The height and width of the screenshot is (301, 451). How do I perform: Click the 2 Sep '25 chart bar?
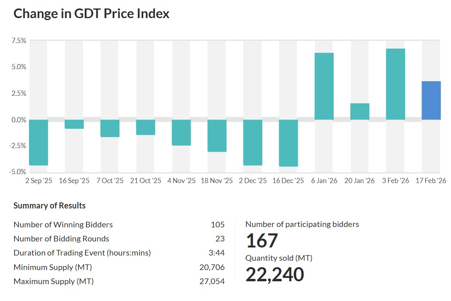(39, 142)
